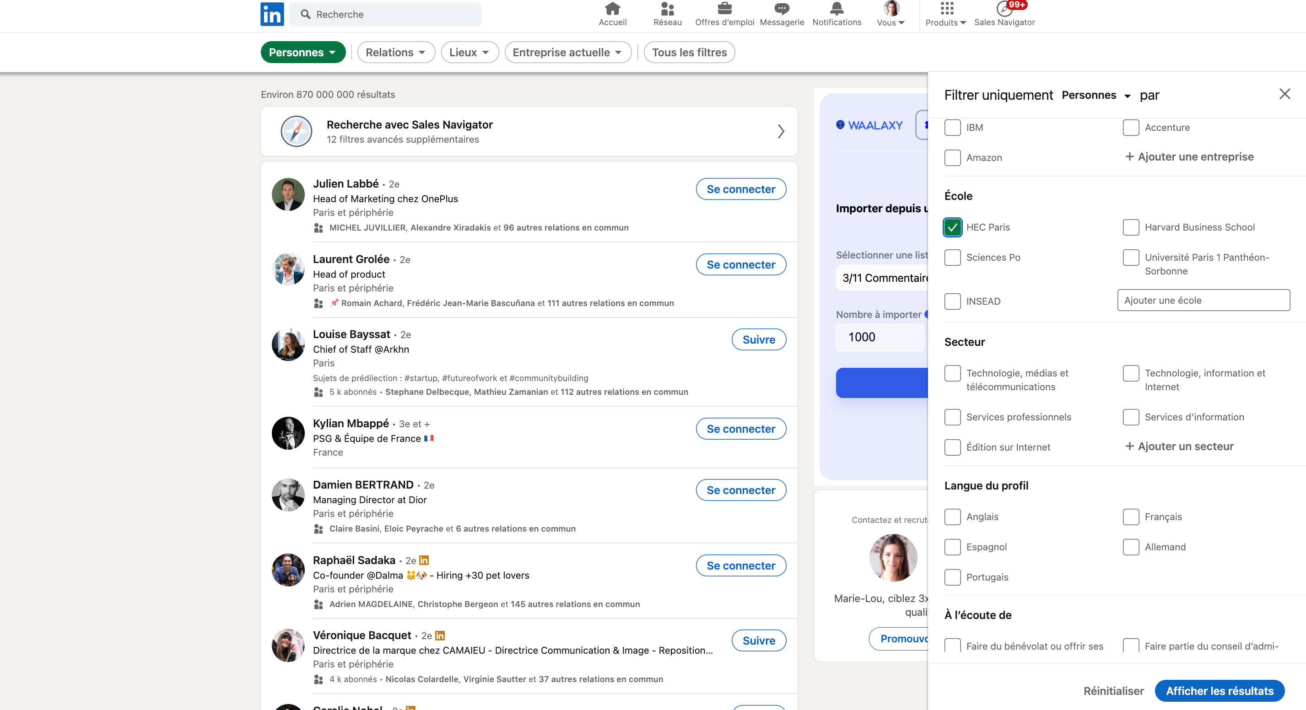Open Accueil home icon
This screenshot has width=1306, height=710.
612,9
